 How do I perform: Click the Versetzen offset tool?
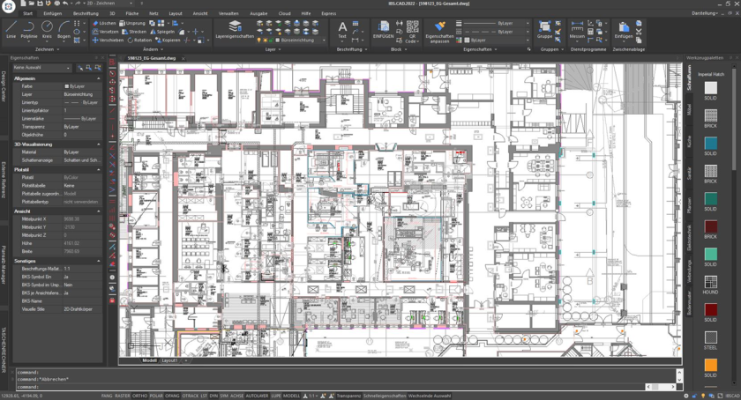[105, 31]
